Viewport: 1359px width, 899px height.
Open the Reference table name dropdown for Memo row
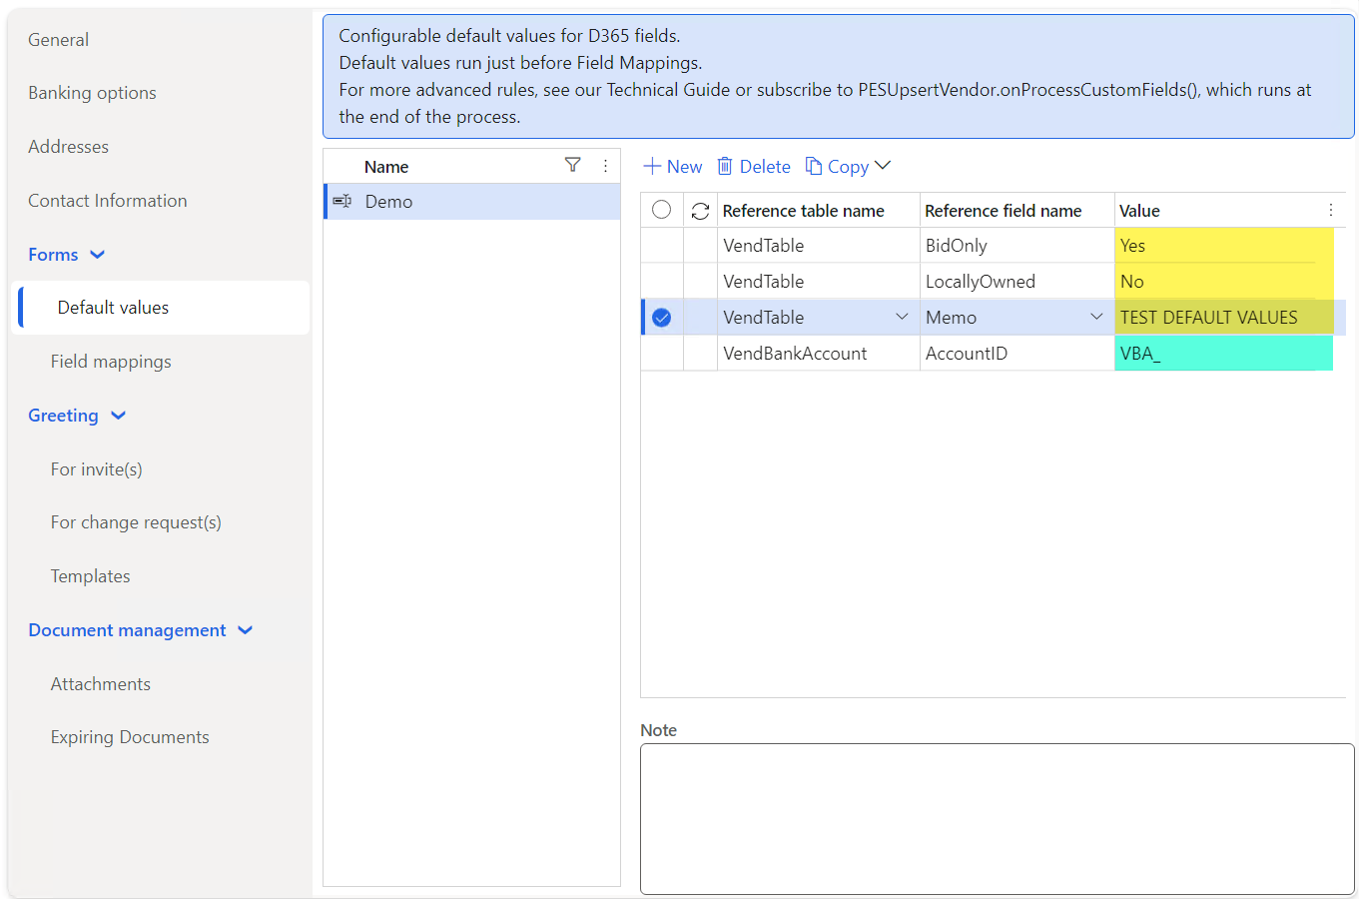[x=902, y=317]
